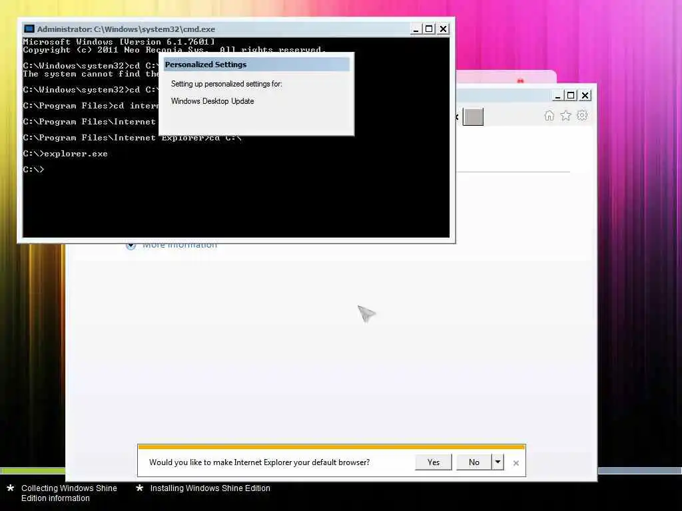Click Yes to make Internet Explorer default
Screen dimensions: 682x511
click(x=433, y=462)
